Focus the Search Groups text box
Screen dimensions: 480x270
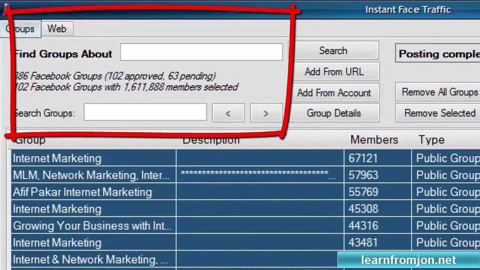[145, 112]
